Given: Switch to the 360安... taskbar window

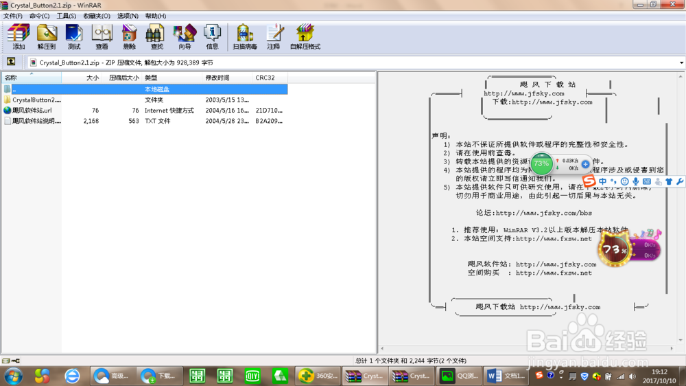Looking at the screenshot, I should point(318,376).
